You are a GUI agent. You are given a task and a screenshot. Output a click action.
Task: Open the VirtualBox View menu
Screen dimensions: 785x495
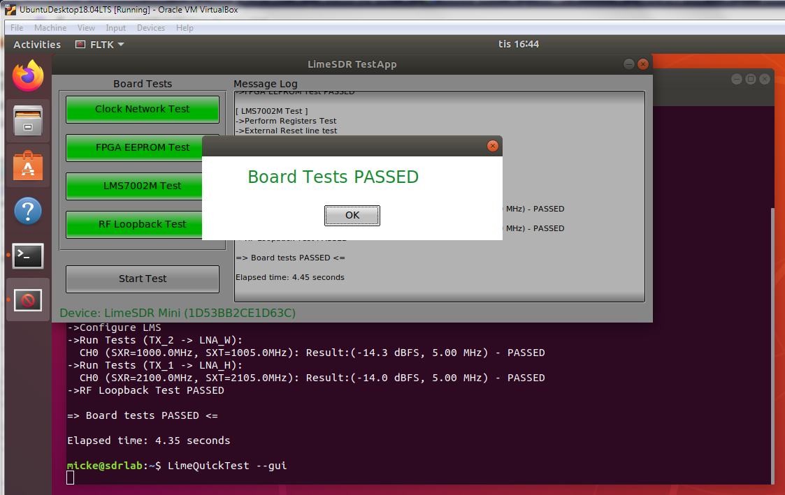coord(86,27)
